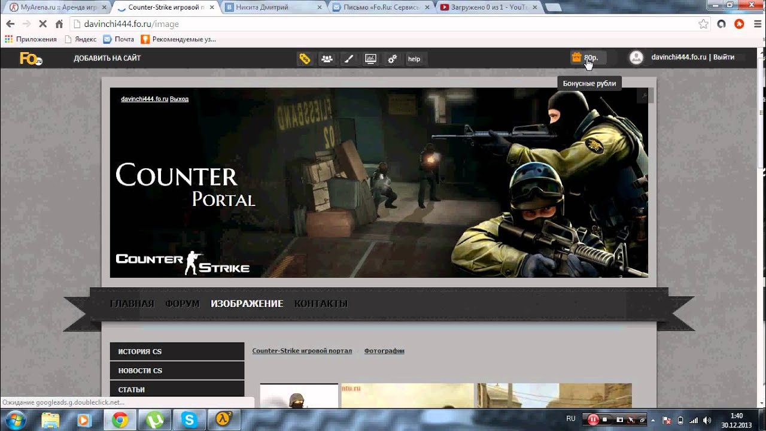
Task: Stop the screen recording
Action: pos(605,420)
